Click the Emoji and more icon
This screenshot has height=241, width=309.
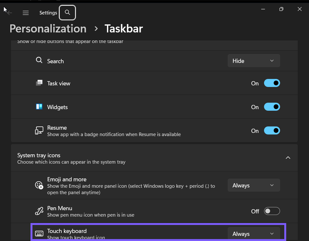coord(39,185)
